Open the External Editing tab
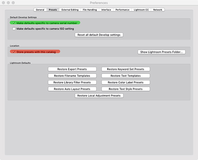 coord(70,10)
